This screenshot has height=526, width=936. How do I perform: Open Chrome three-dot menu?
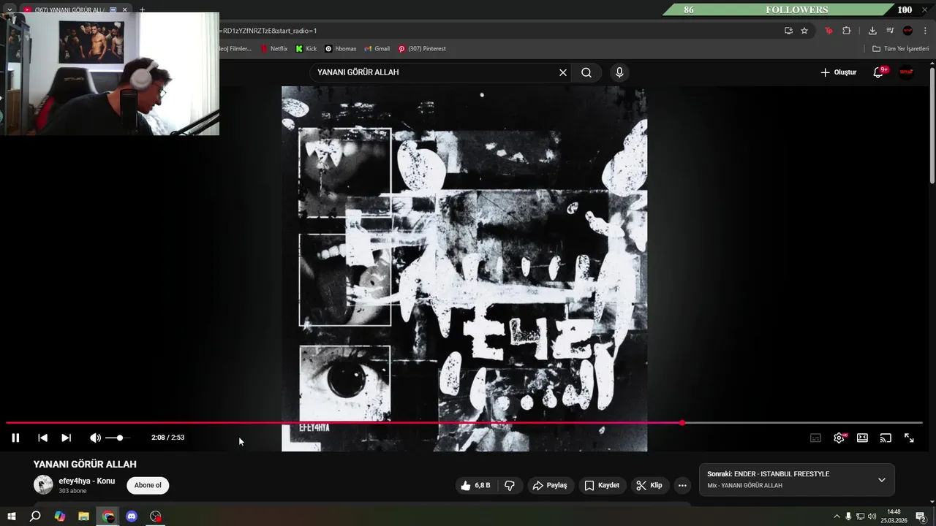coord(925,31)
